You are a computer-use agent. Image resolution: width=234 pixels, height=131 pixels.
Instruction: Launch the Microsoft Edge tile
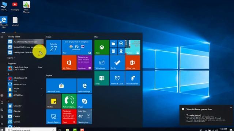pyautogui.click(x=84, y=86)
